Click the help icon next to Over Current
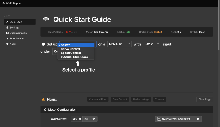This screenshot has width=220, height=127. tap(94, 119)
